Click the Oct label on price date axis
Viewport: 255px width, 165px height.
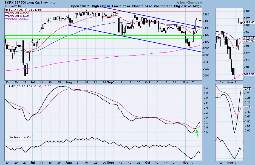pos(148,82)
